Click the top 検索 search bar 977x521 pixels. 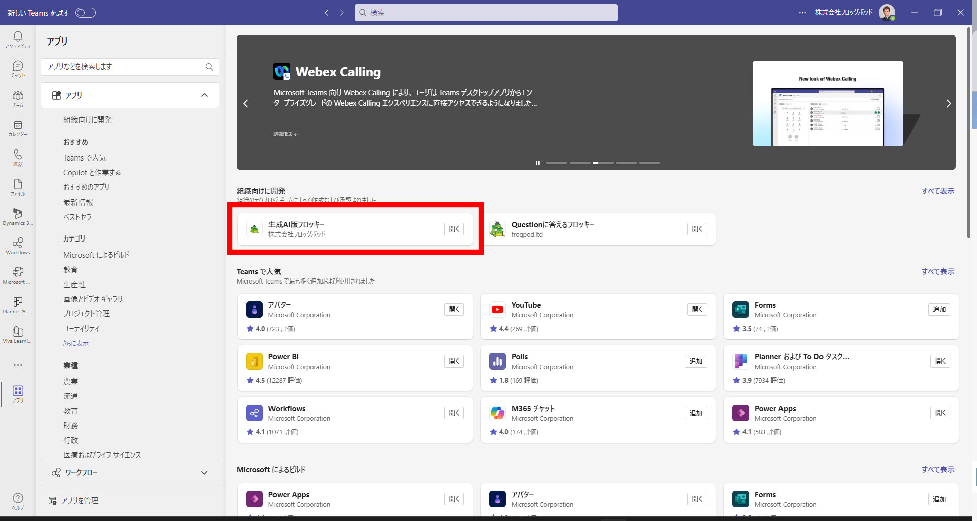click(486, 13)
